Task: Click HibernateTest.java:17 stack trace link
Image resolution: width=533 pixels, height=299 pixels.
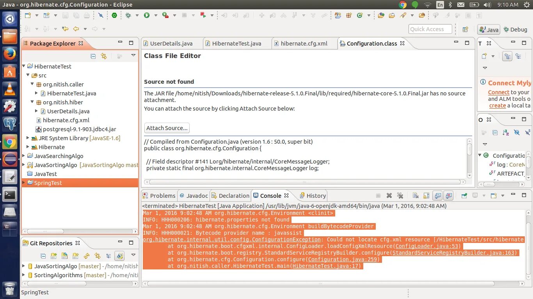Action: click(326, 266)
